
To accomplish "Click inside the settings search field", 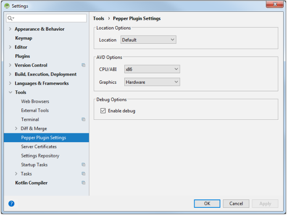I will click(x=50, y=19).
